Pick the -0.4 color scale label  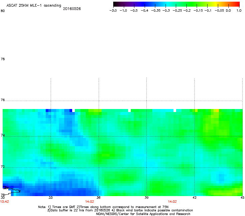(x=145, y=11)
